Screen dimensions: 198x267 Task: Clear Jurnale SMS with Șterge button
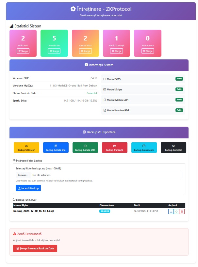tap(85, 51)
